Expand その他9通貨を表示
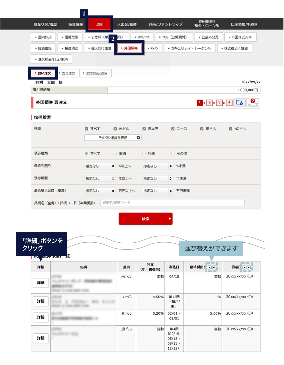 click(113, 137)
